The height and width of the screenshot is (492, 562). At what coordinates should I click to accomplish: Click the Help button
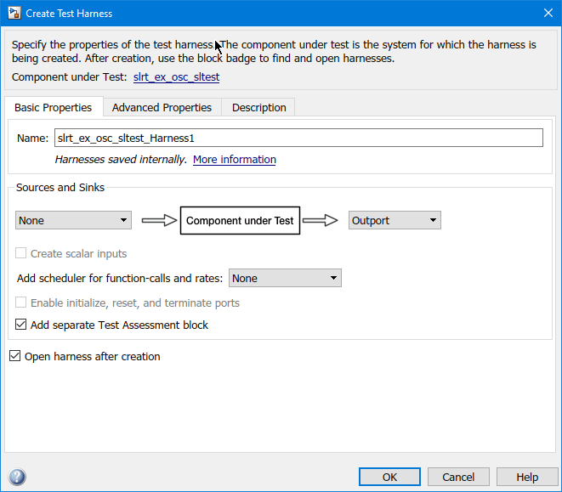point(527,477)
